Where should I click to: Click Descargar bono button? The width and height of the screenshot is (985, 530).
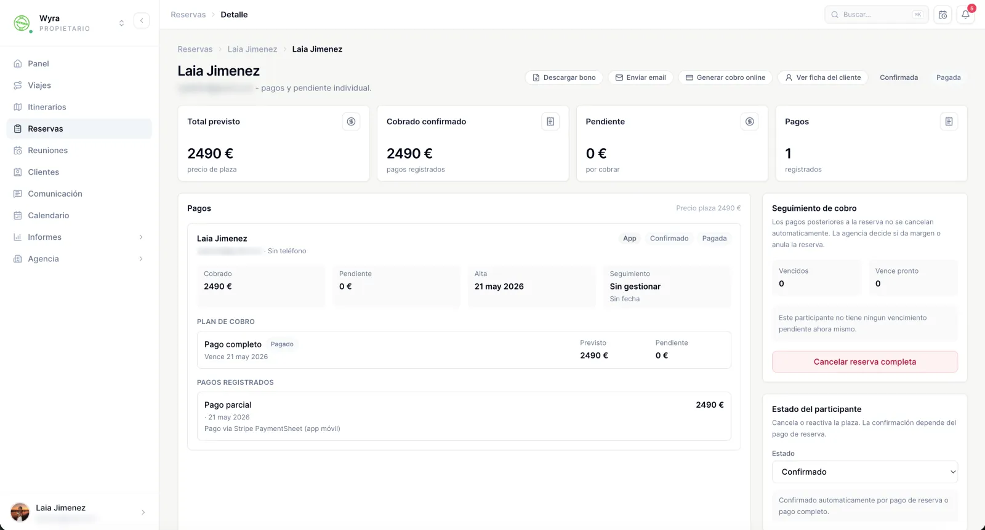tap(564, 77)
